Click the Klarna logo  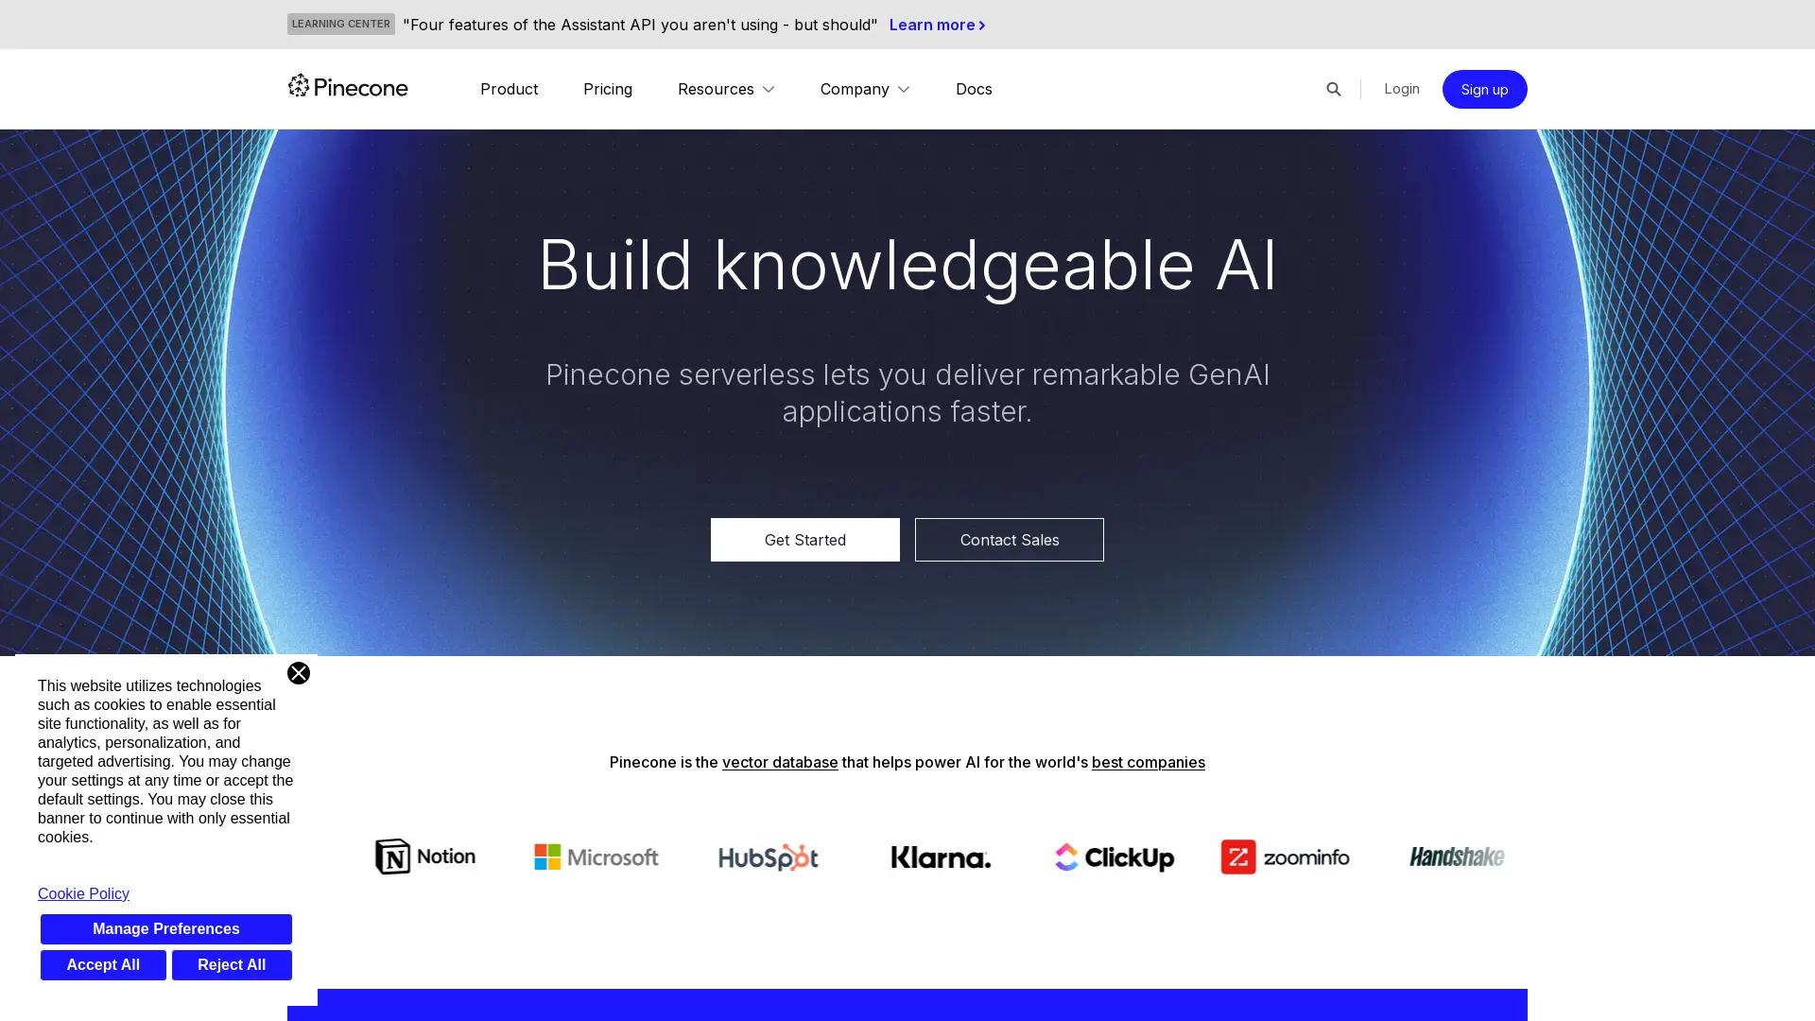(x=941, y=857)
